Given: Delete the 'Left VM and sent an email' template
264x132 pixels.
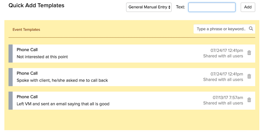Looking at the screenshot, I should tap(249, 100).
